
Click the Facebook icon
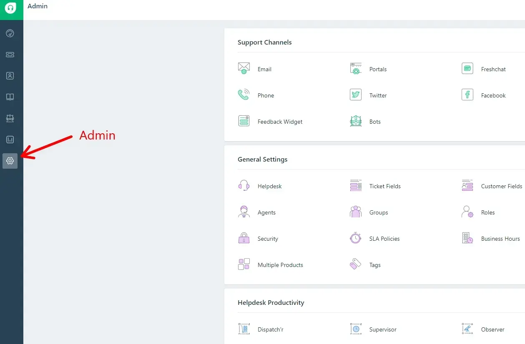click(x=467, y=95)
